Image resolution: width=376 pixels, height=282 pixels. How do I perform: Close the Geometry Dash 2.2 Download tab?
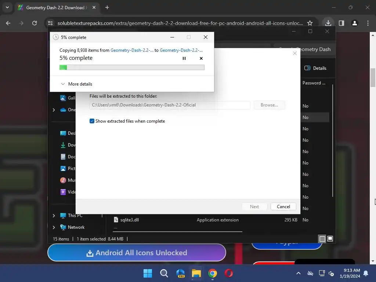94,7
